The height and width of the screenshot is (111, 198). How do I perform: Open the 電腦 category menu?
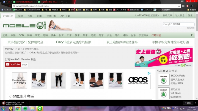(x=45, y=35)
